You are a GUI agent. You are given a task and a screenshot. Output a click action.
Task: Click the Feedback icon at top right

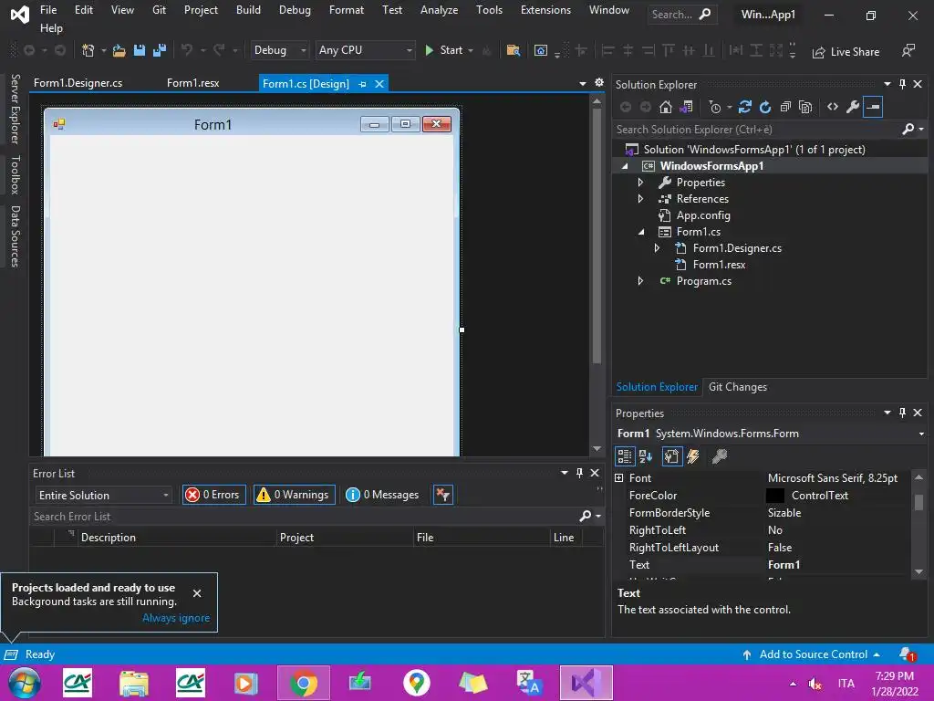pyautogui.click(x=908, y=51)
